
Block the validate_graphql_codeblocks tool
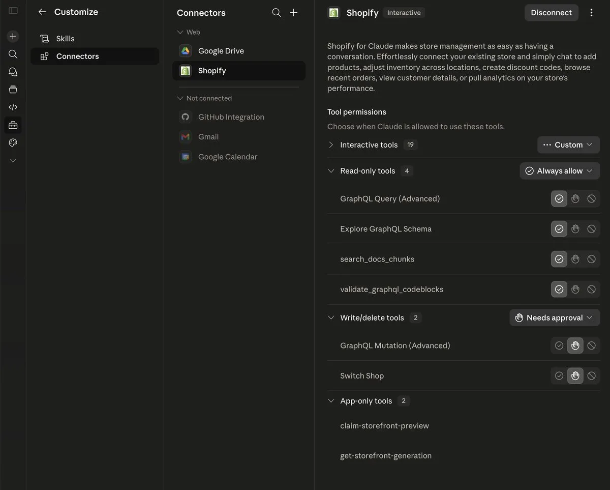pyautogui.click(x=591, y=289)
